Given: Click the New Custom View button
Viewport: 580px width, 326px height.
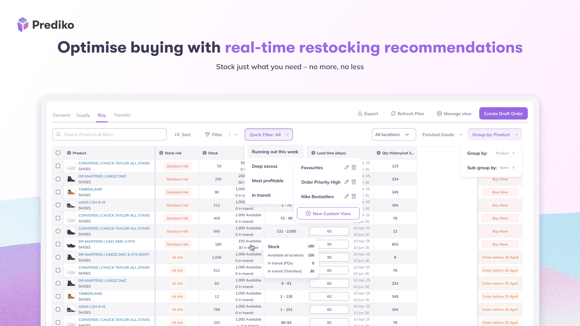Looking at the screenshot, I should [328, 213].
